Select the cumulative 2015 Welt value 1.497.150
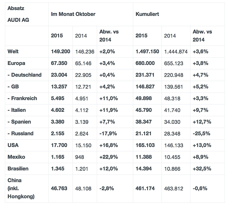The image size is (229, 207). point(147,52)
